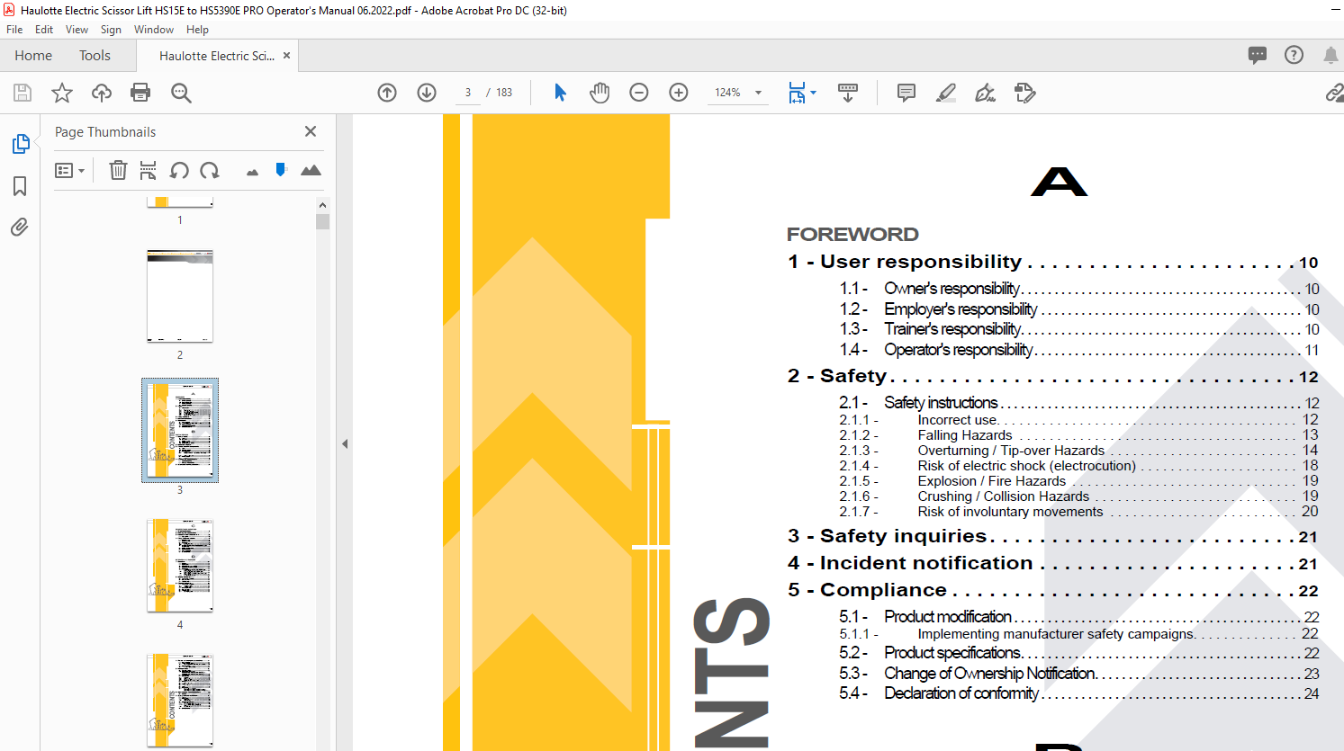Bookmark this file with the star icon
Screen dimensions: 1344x751
click(x=62, y=93)
